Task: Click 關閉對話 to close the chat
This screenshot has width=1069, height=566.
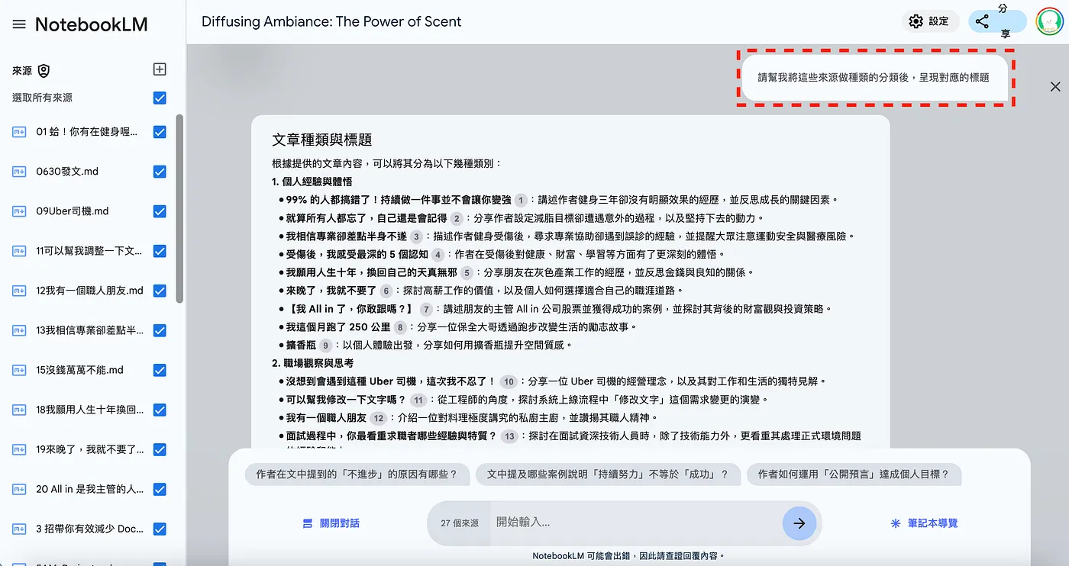Action: click(x=331, y=523)
